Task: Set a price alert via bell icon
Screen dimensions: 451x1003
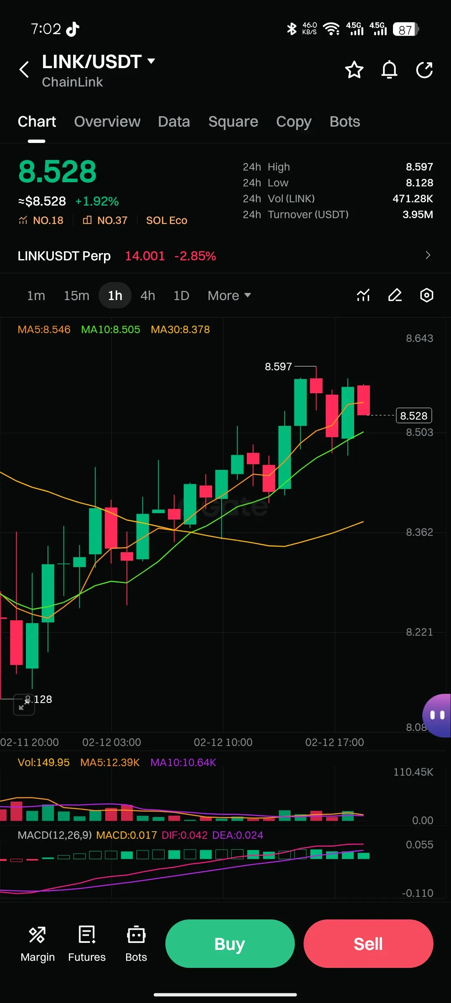Action: (389, 70)
